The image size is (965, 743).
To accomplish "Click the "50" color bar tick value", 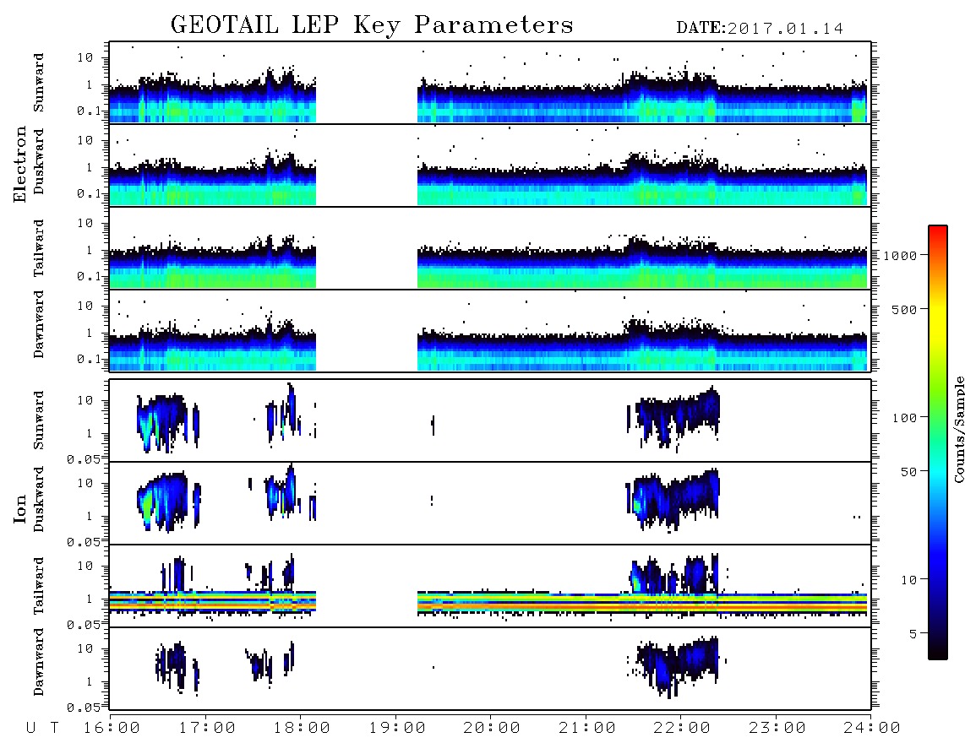I will tap(908, 472).
